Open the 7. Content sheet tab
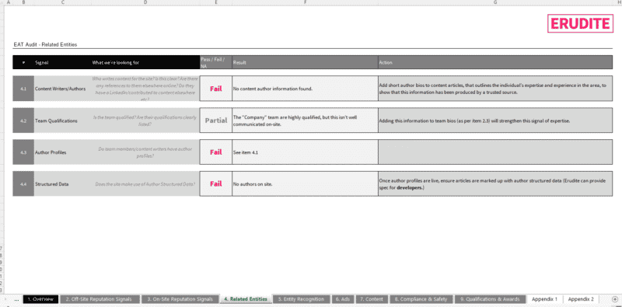 click(372, 299)
